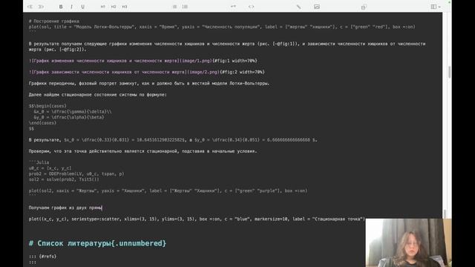Insert an image

click(x=317, y=7)
